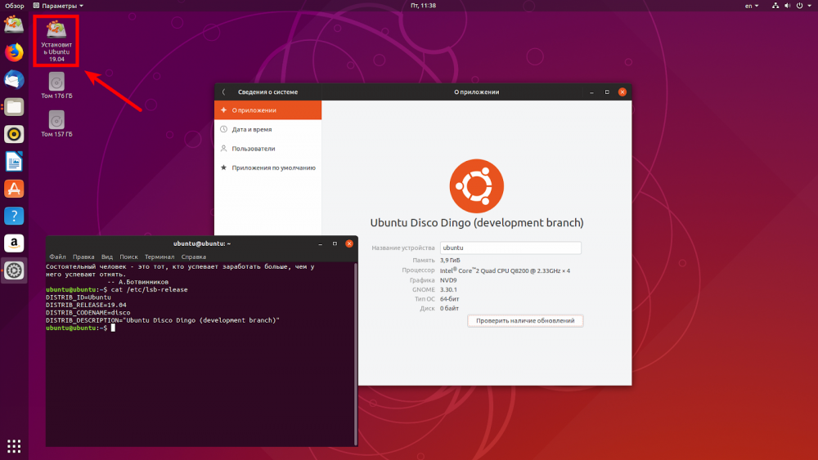Viewport: 818px width, 460px height.
Task: Open Thunderbird mail in the dock
Action: tap(14, 80)
